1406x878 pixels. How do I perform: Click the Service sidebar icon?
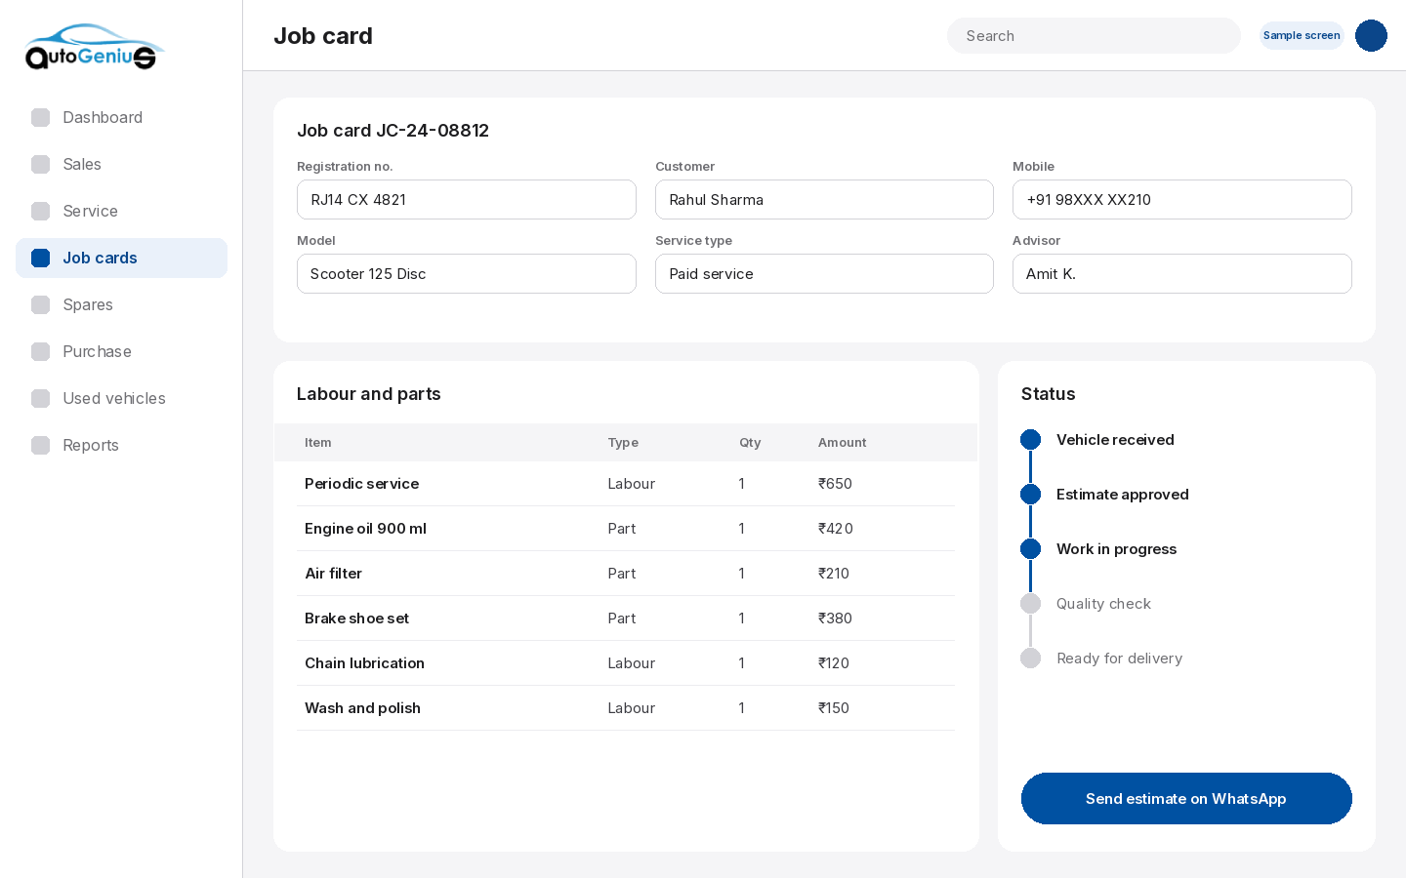click(40, 211)
